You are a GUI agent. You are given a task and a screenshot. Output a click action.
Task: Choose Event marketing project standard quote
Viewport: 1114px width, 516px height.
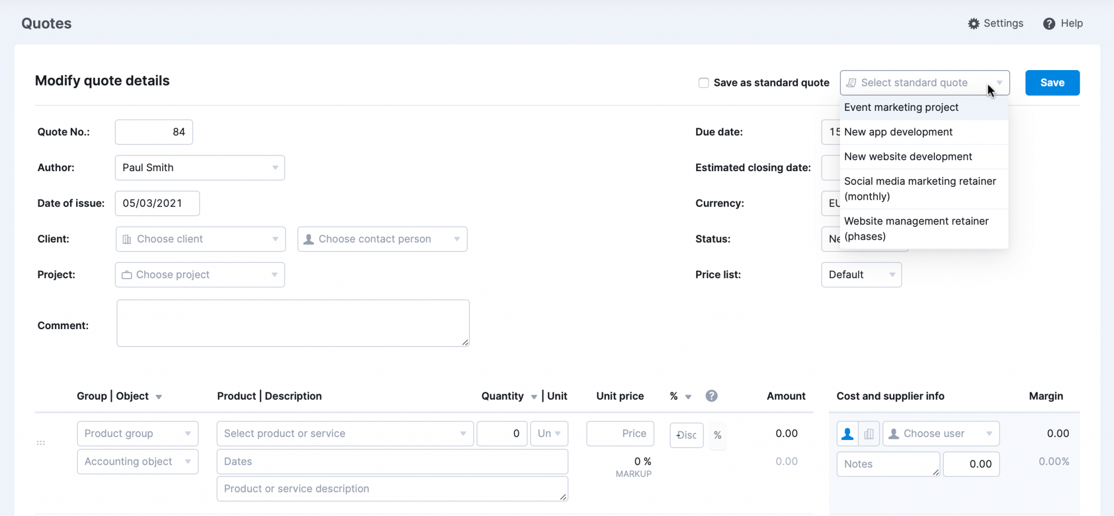pos(901,107)
